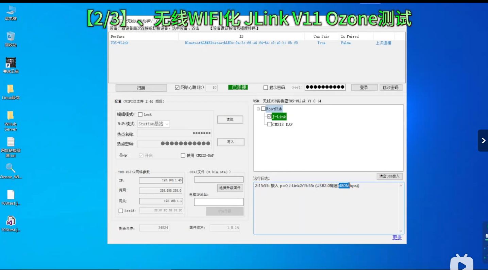Viewport: 488px width, 270px height.
Task: Click the ID column header
Action: [241, 36]
